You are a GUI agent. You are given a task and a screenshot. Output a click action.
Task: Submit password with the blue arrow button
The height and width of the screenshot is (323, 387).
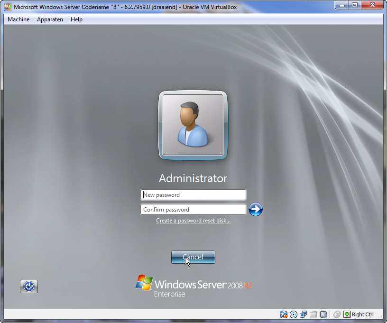256,209
